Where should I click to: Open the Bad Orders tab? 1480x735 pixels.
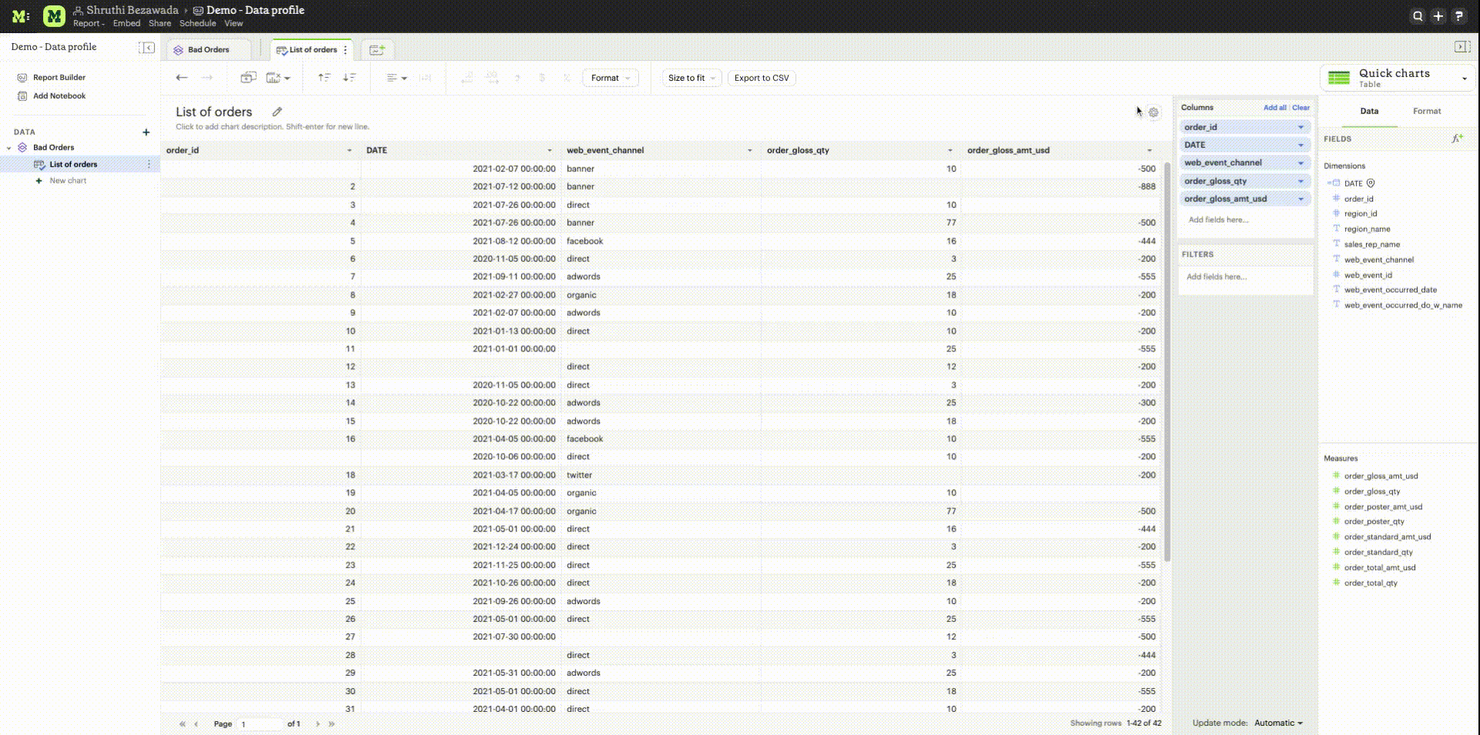[x=208, y=50]
